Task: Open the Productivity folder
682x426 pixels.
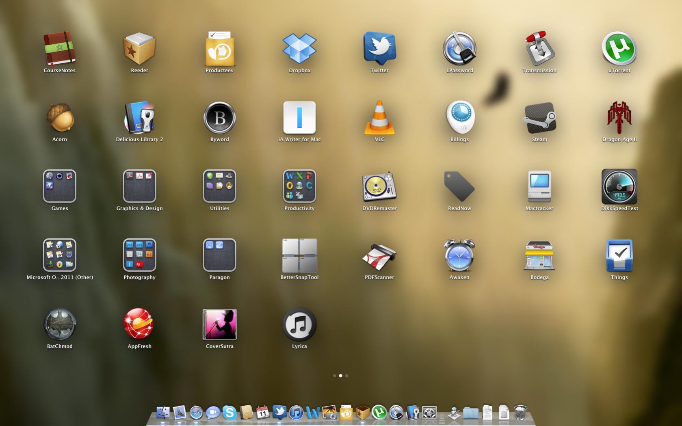Action: click(x=299, y=186)
